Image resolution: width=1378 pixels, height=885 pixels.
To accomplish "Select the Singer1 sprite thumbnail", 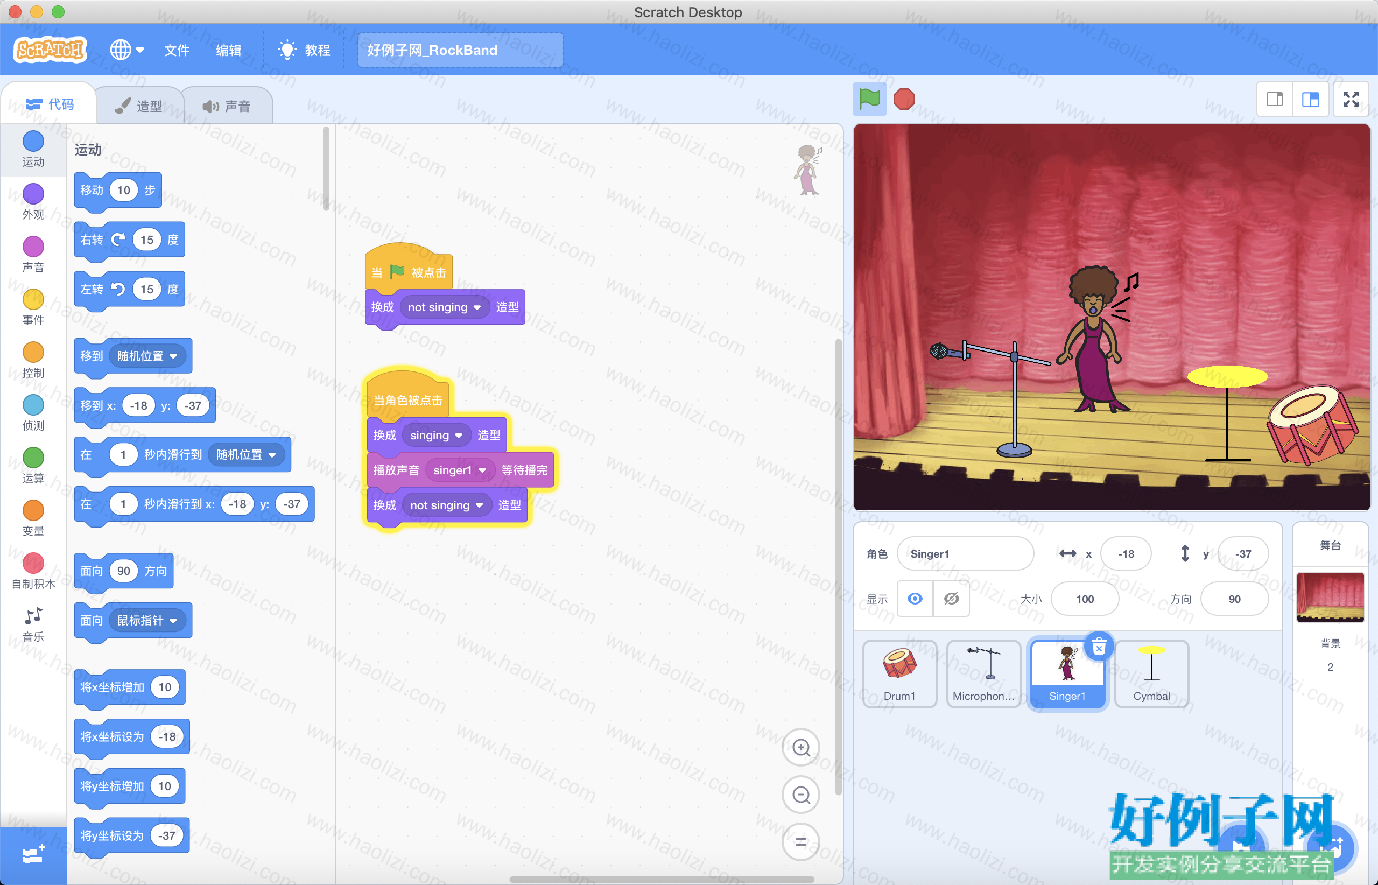I will (x=1067, y=673).
